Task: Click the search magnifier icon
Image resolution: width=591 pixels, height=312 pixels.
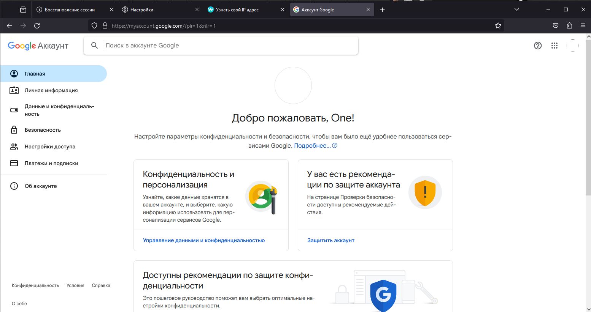Action: coord(95,46)
